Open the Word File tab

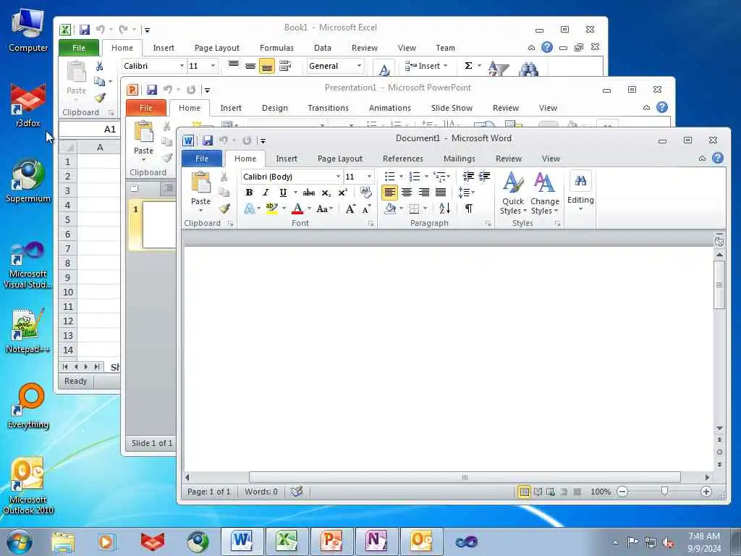tap(202, 159)
